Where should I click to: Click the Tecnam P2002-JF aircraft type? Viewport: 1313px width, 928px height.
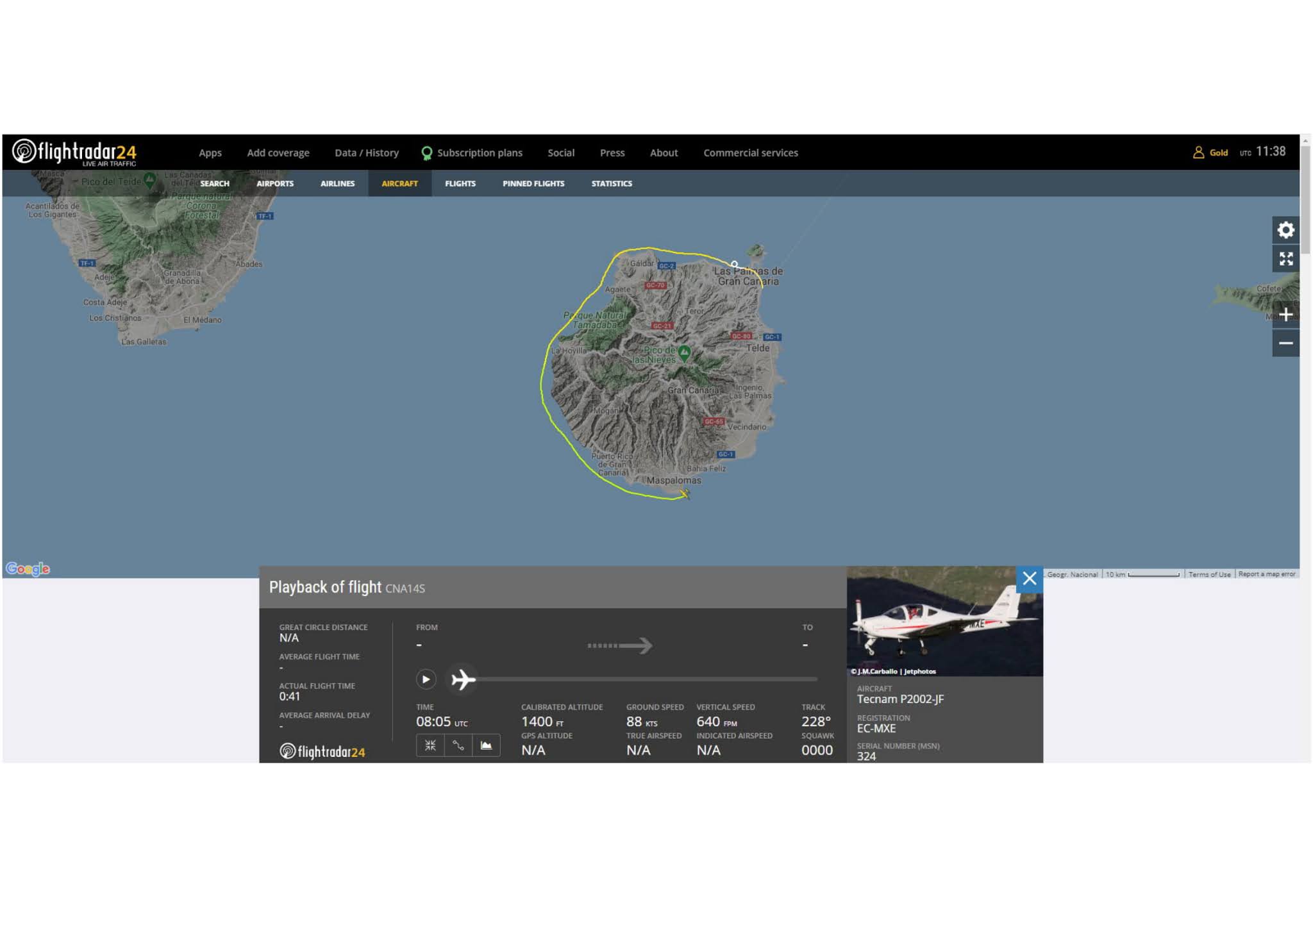[x=900, y=699]
